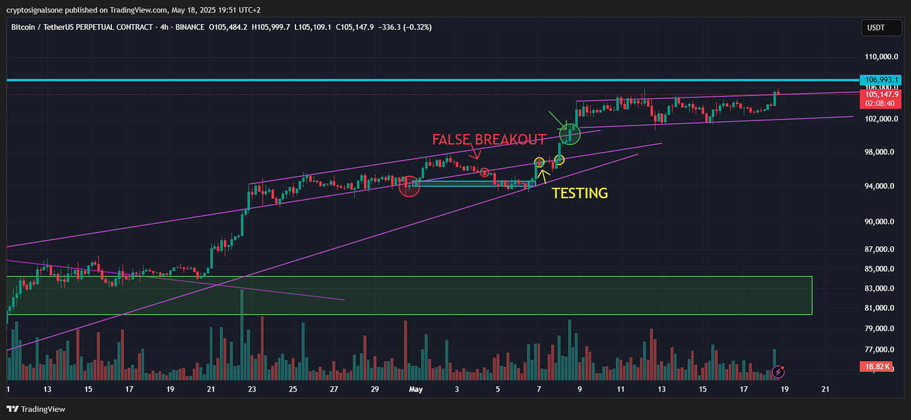Click the May label on the date axis

pyautogui.click(x=416, y=389)
